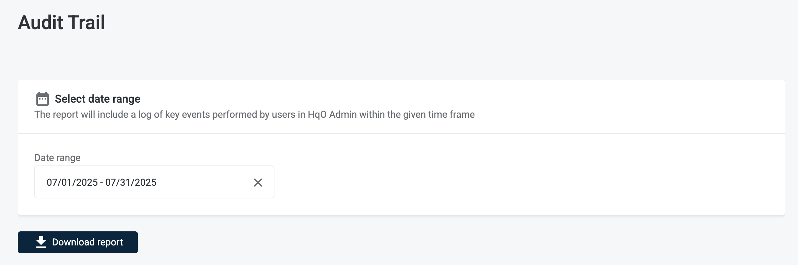Click the Audit Trail page title
The image size is (798, 265).
coord(61,23)
